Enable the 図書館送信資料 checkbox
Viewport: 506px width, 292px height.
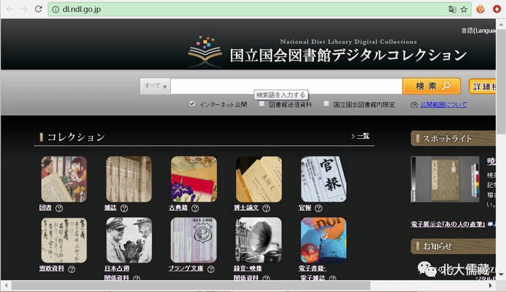262,104
